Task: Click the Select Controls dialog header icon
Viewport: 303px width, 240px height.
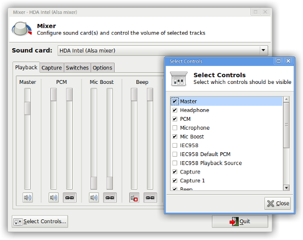Action: pos(178,79)
